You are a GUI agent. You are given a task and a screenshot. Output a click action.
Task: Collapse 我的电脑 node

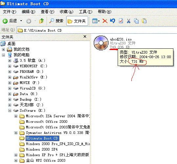(x=3, y=55)
